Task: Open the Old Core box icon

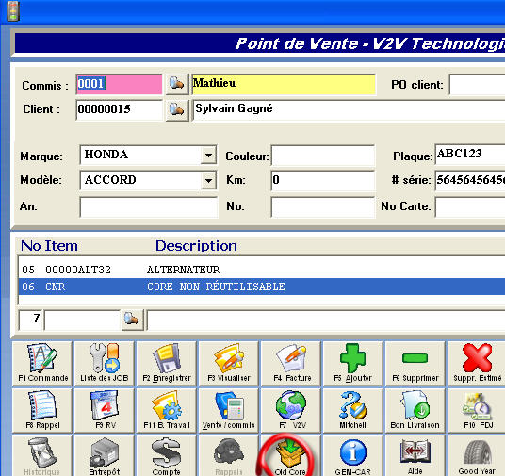Action: coord(291,455)
